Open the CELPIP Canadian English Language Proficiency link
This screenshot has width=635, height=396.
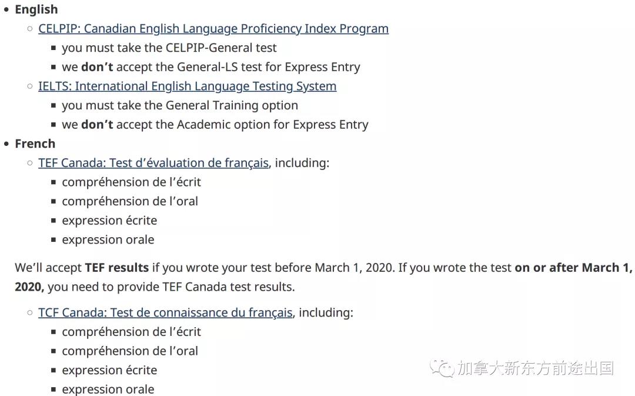tap(213, 29)
